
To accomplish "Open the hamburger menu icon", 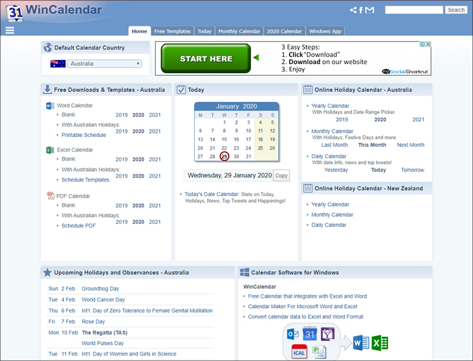I will click(x=10, y=31).
